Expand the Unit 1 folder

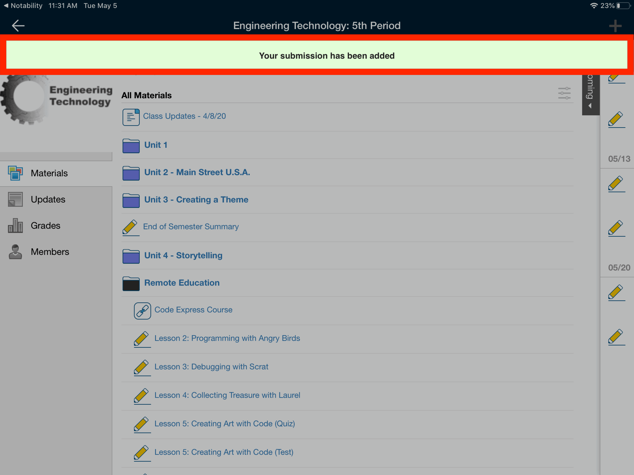click(156, 145)
